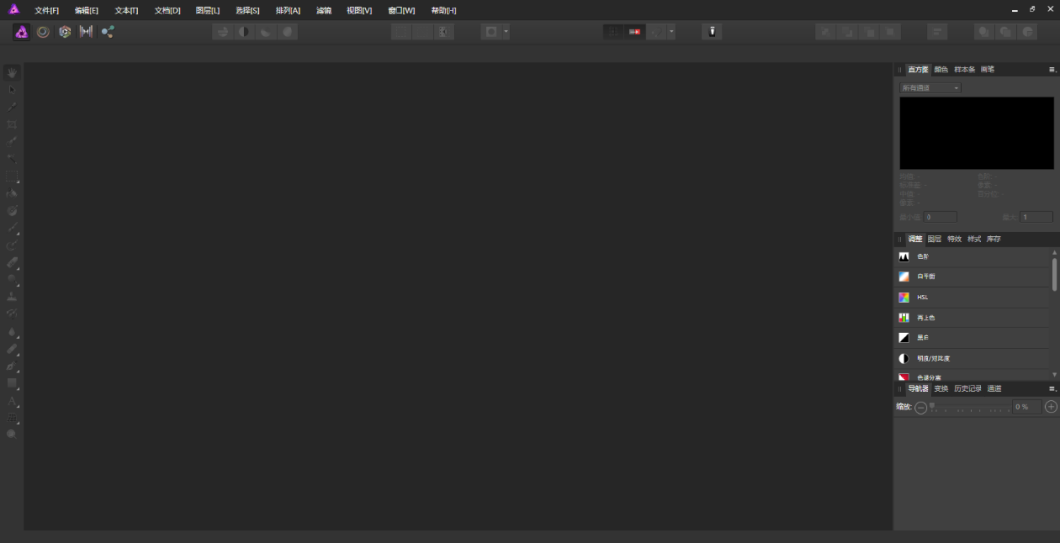The image size is (1060, 543).
Task: Select the hand View tool
Action: click(12, 73)
